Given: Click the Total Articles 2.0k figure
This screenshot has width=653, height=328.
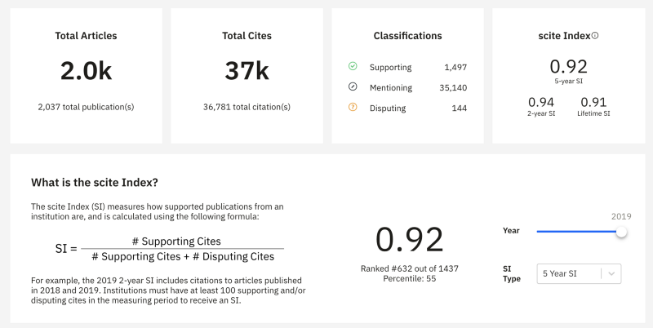Looking at the screenshot, I should pos(86,71).
